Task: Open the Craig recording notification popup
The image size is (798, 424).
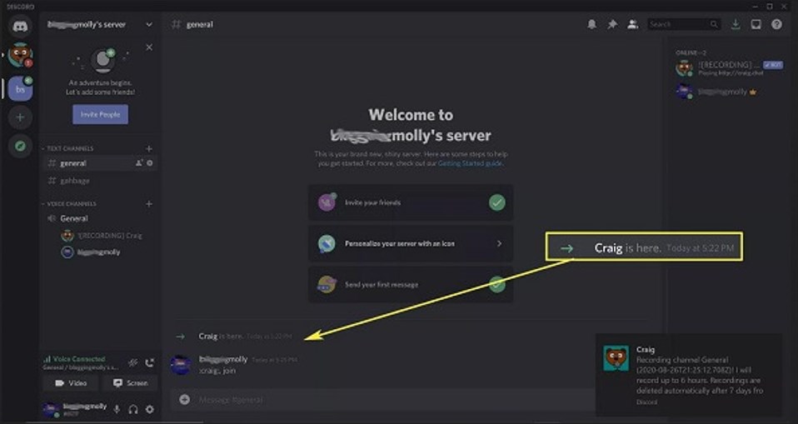Action: (x=689, y=375)
